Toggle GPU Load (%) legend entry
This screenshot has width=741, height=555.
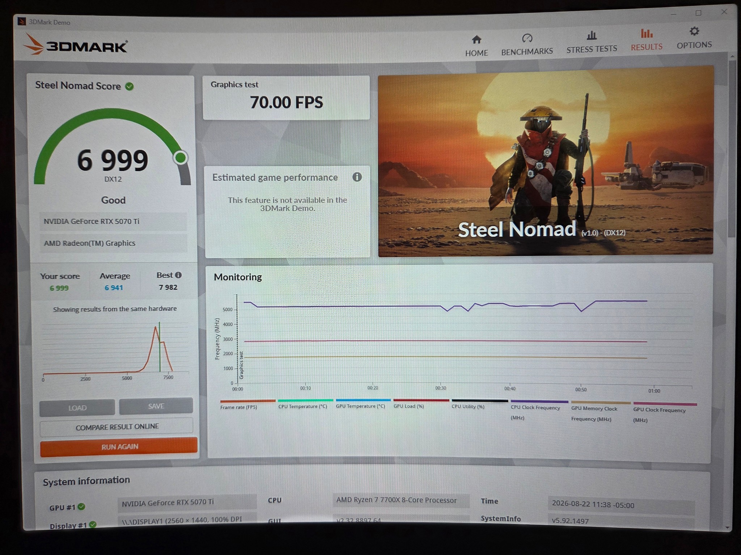[x=421, y=404]
